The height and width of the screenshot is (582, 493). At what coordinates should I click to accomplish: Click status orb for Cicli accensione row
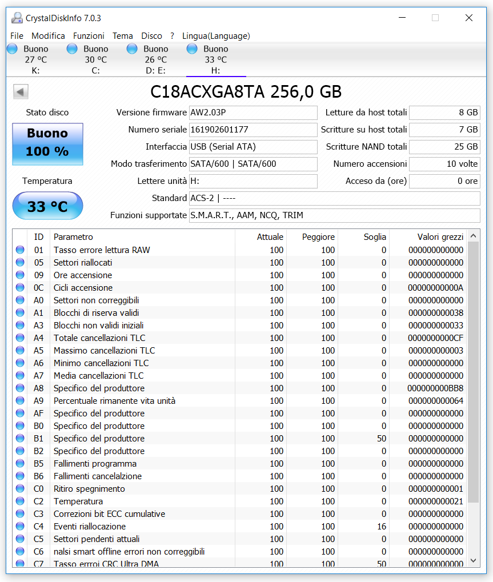point(20,288)
